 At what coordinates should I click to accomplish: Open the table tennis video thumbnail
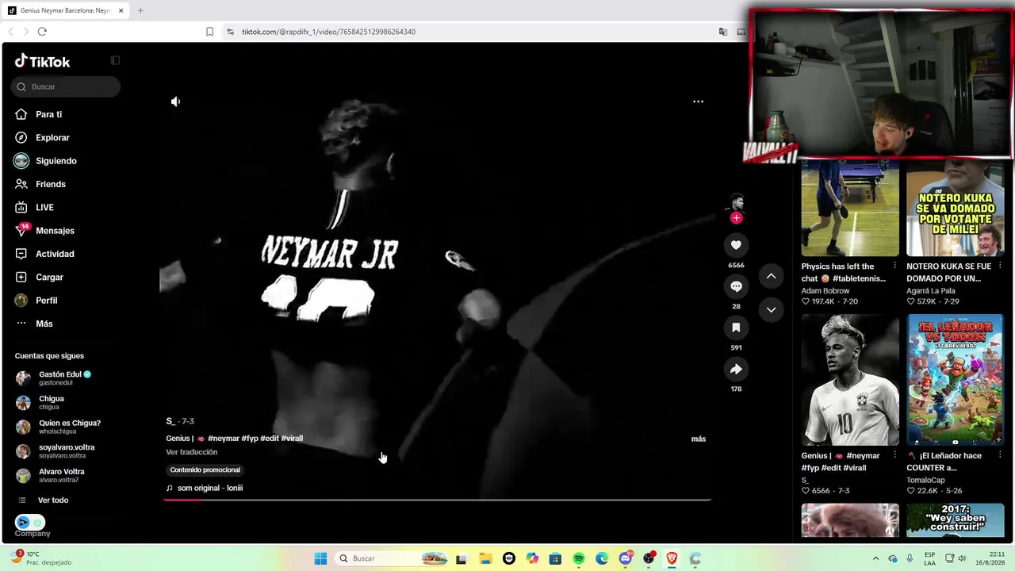850,208
